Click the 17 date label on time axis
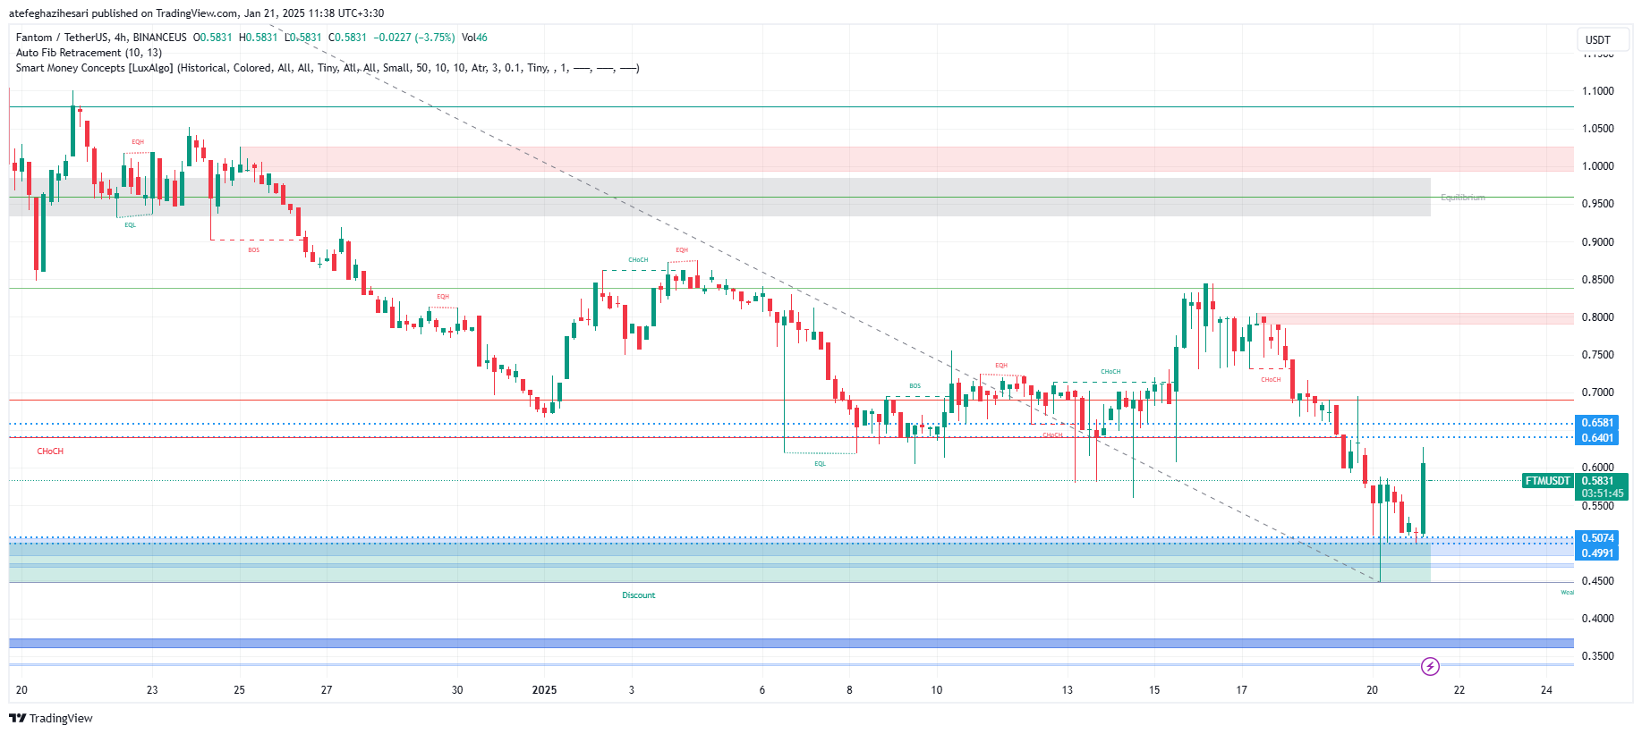 tap(1241, 690)
